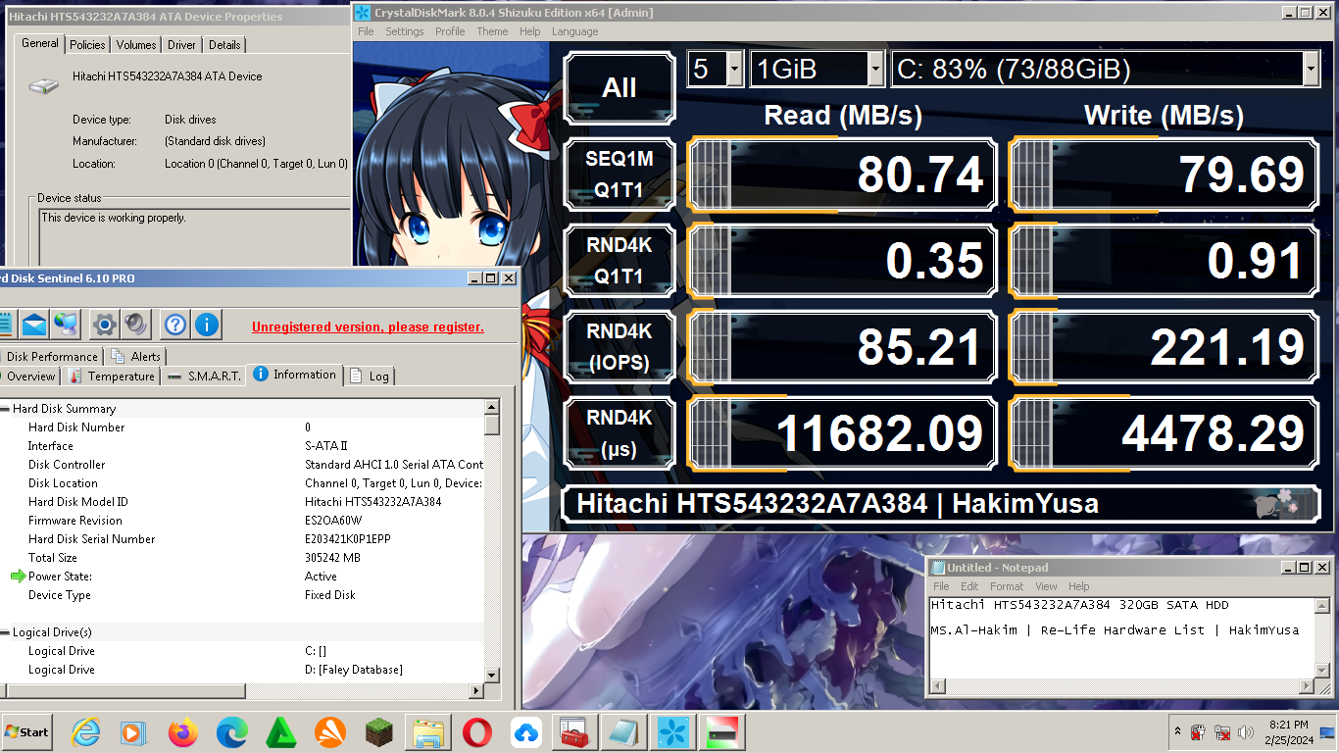
Task: Click the envelope e-mail icon in Hard Disk Sentinel
Action: (x=35, y=324)
